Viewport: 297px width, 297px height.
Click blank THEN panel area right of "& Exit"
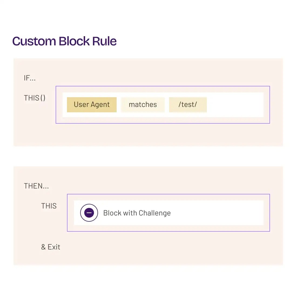[162, 247]
